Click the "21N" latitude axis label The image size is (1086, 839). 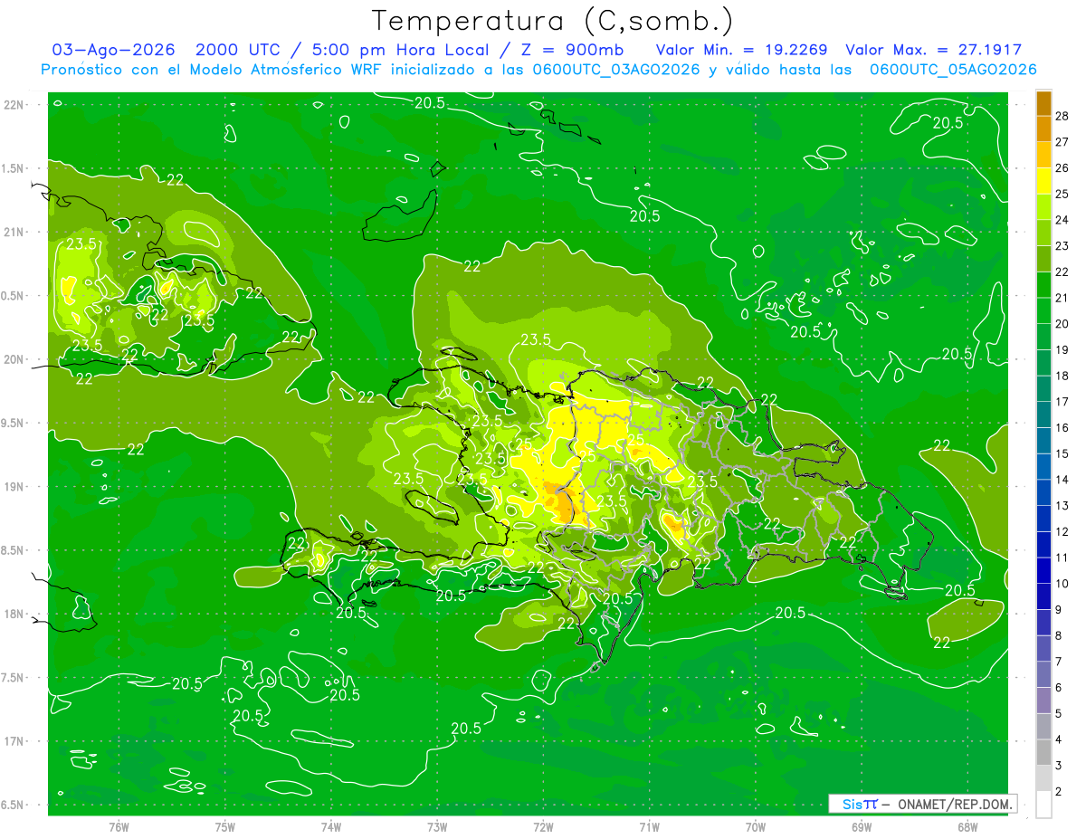click(15, 232)
